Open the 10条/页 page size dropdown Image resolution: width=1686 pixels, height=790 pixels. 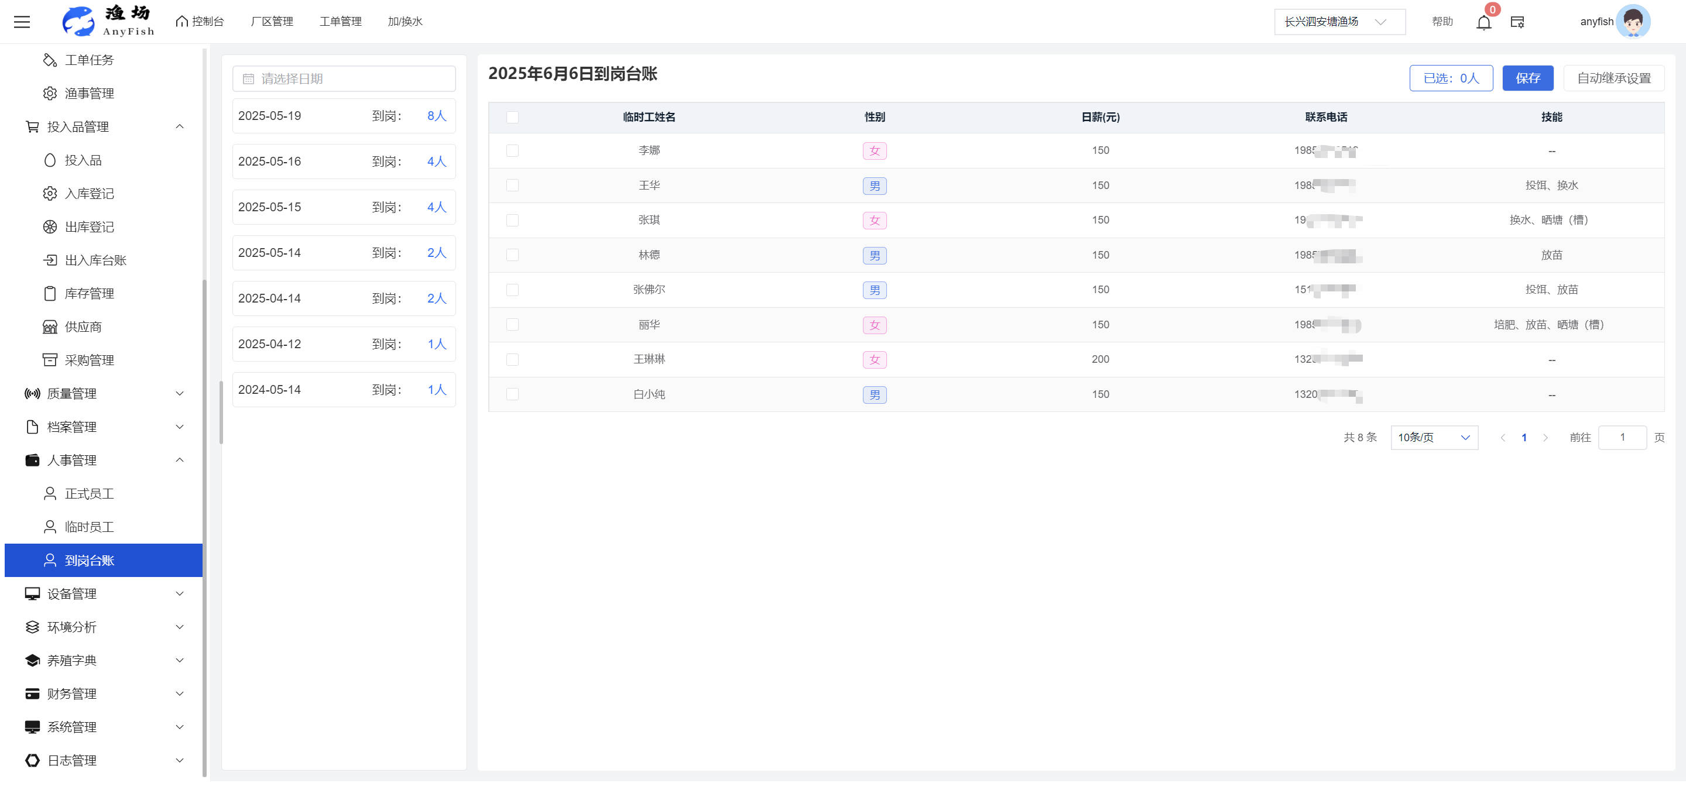pos(1433,438)
